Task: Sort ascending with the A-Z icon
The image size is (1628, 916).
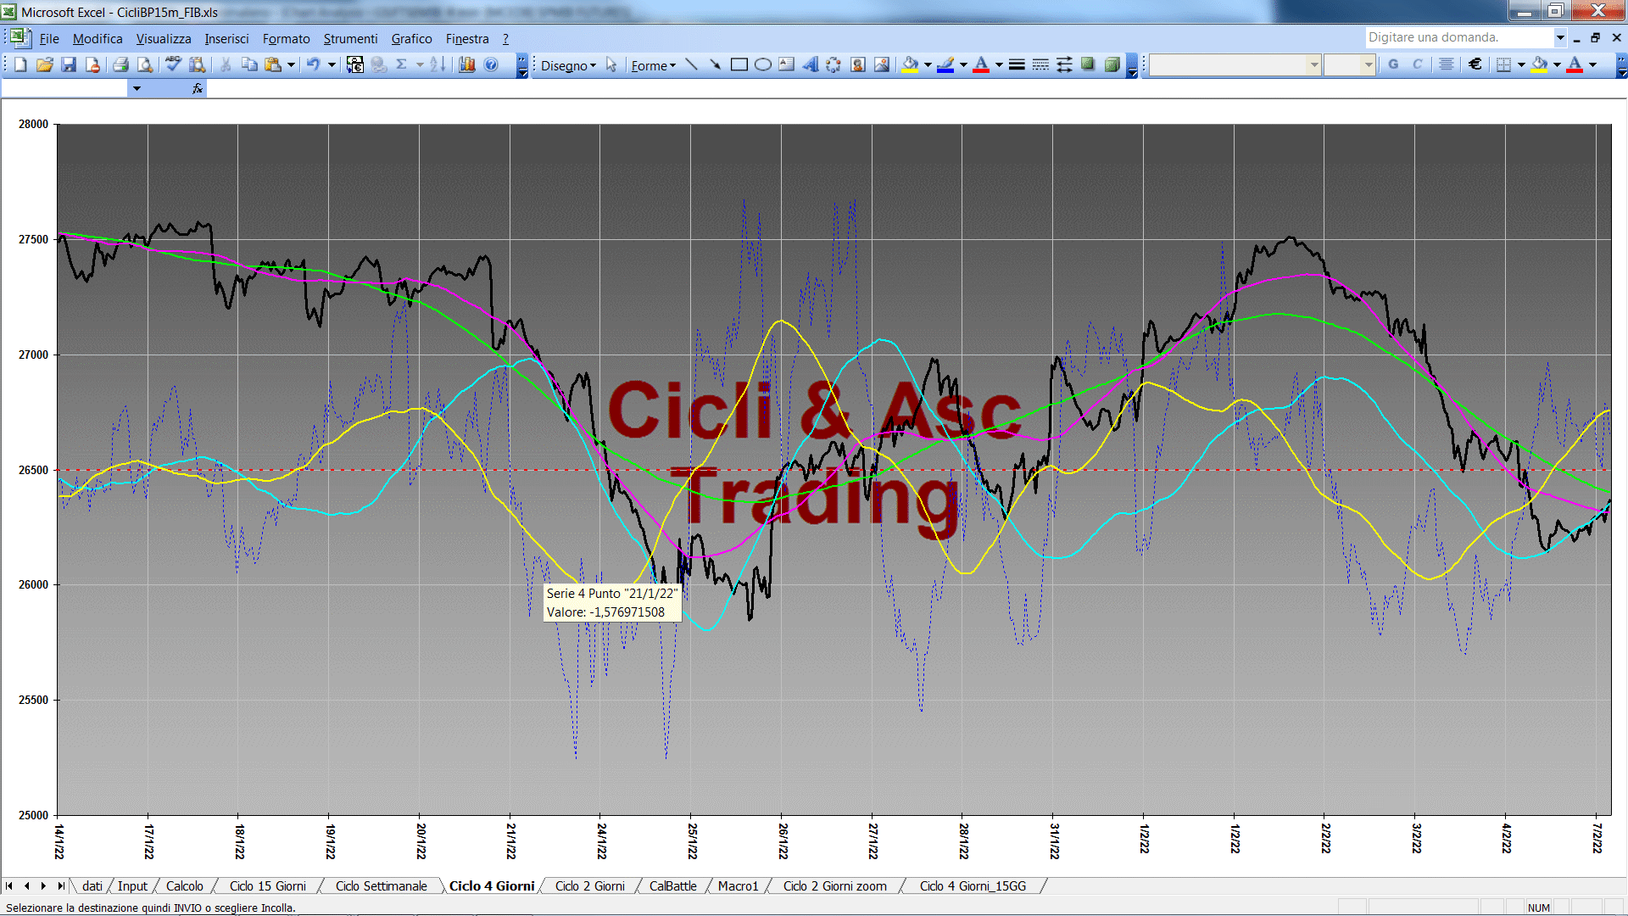Action: click(438, 64)
